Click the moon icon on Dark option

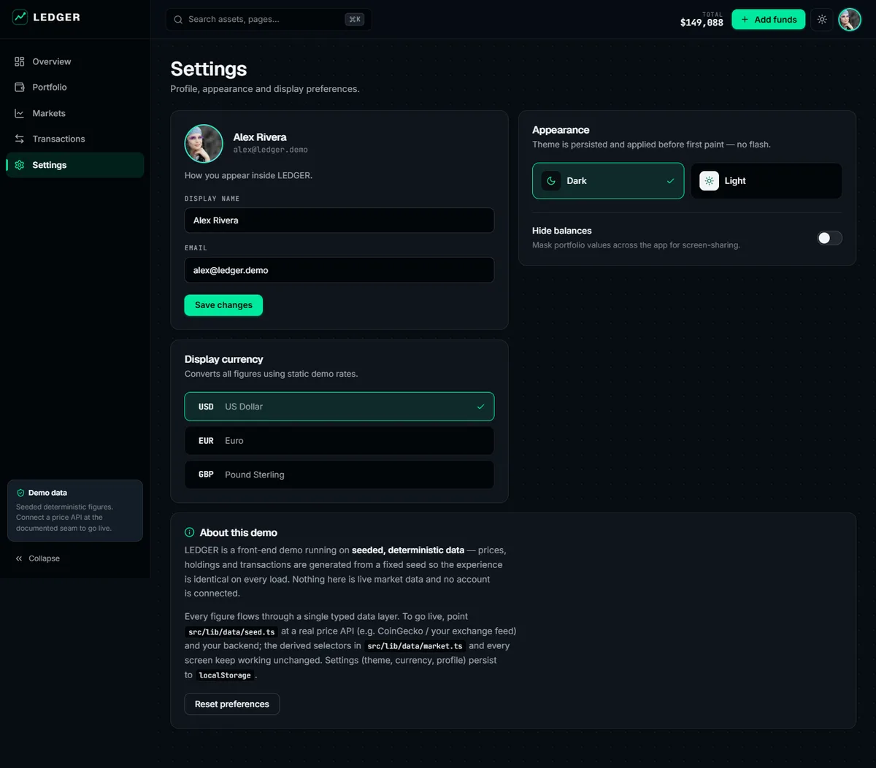[x=551, y=181]
